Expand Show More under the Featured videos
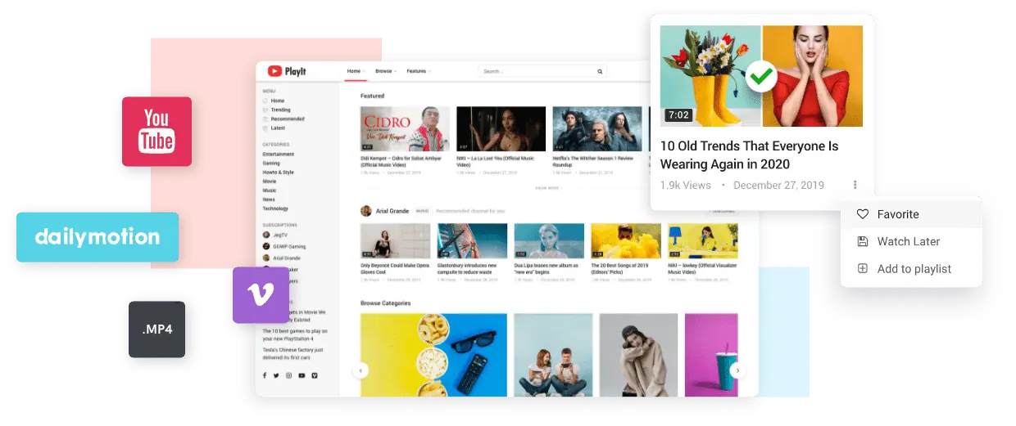Image resolution: width=1016 pixels, height=426 pixels. click(x=549, y=187)
